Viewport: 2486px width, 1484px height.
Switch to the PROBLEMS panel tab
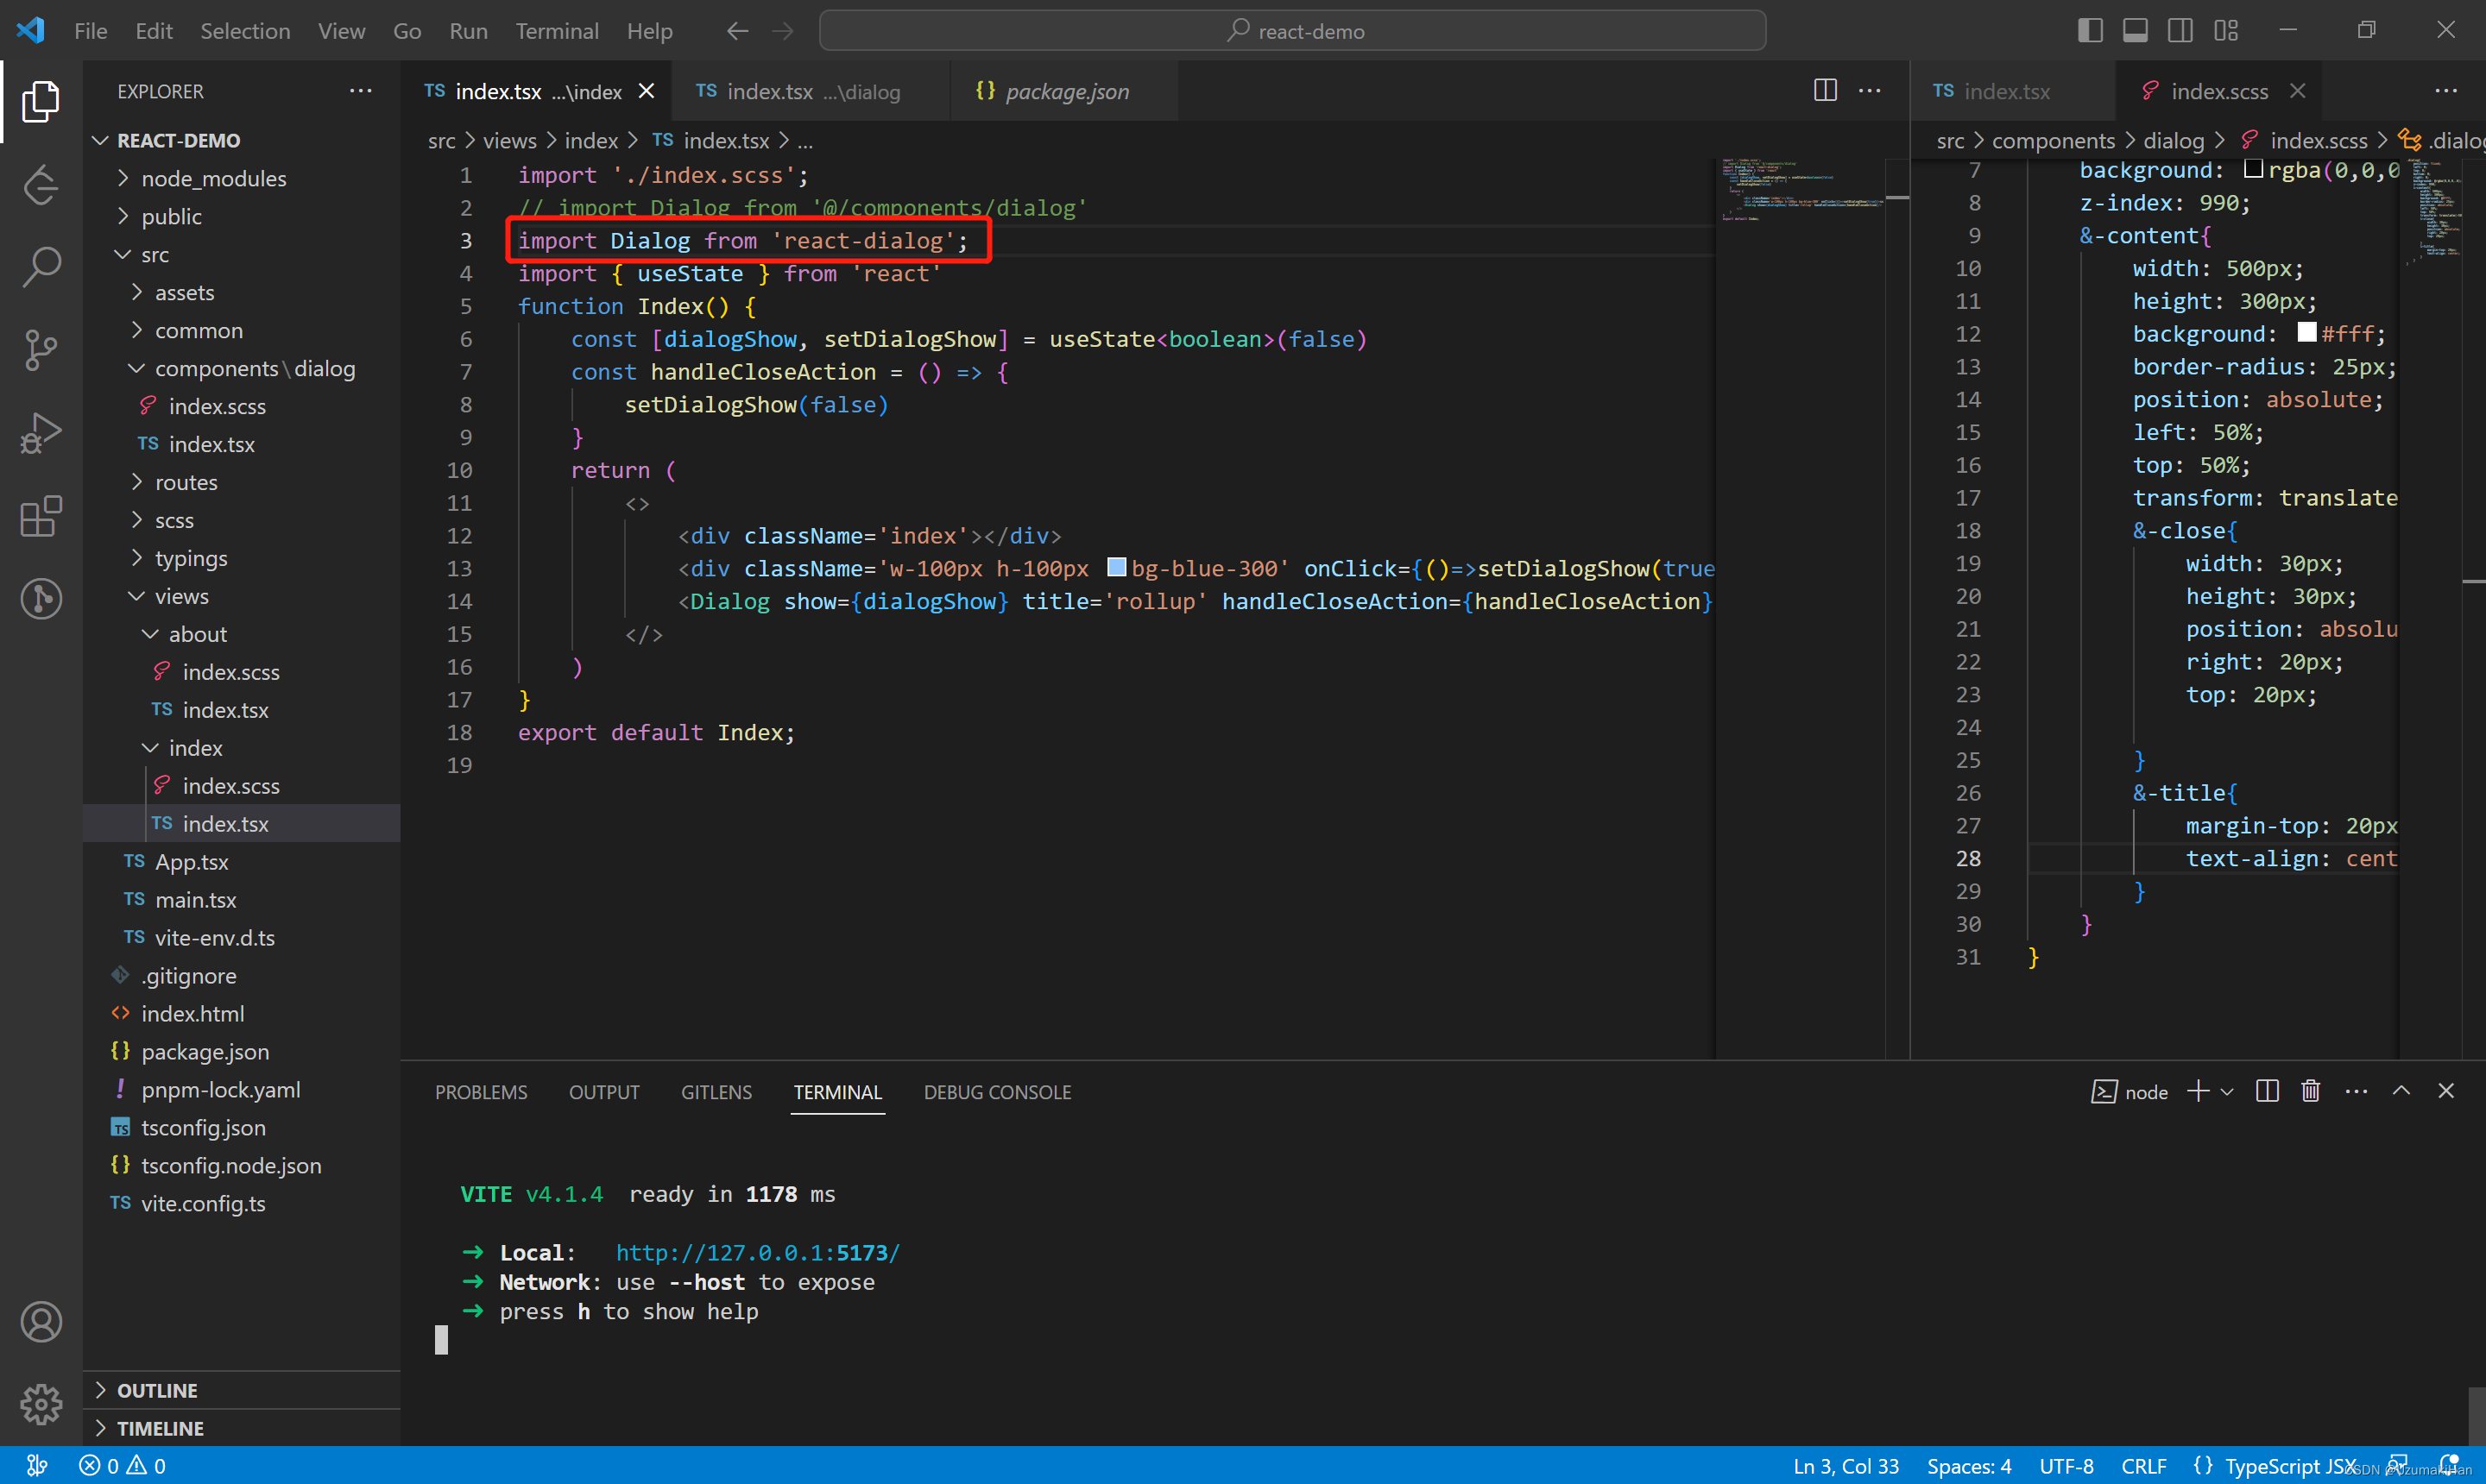coord(481,1092)
